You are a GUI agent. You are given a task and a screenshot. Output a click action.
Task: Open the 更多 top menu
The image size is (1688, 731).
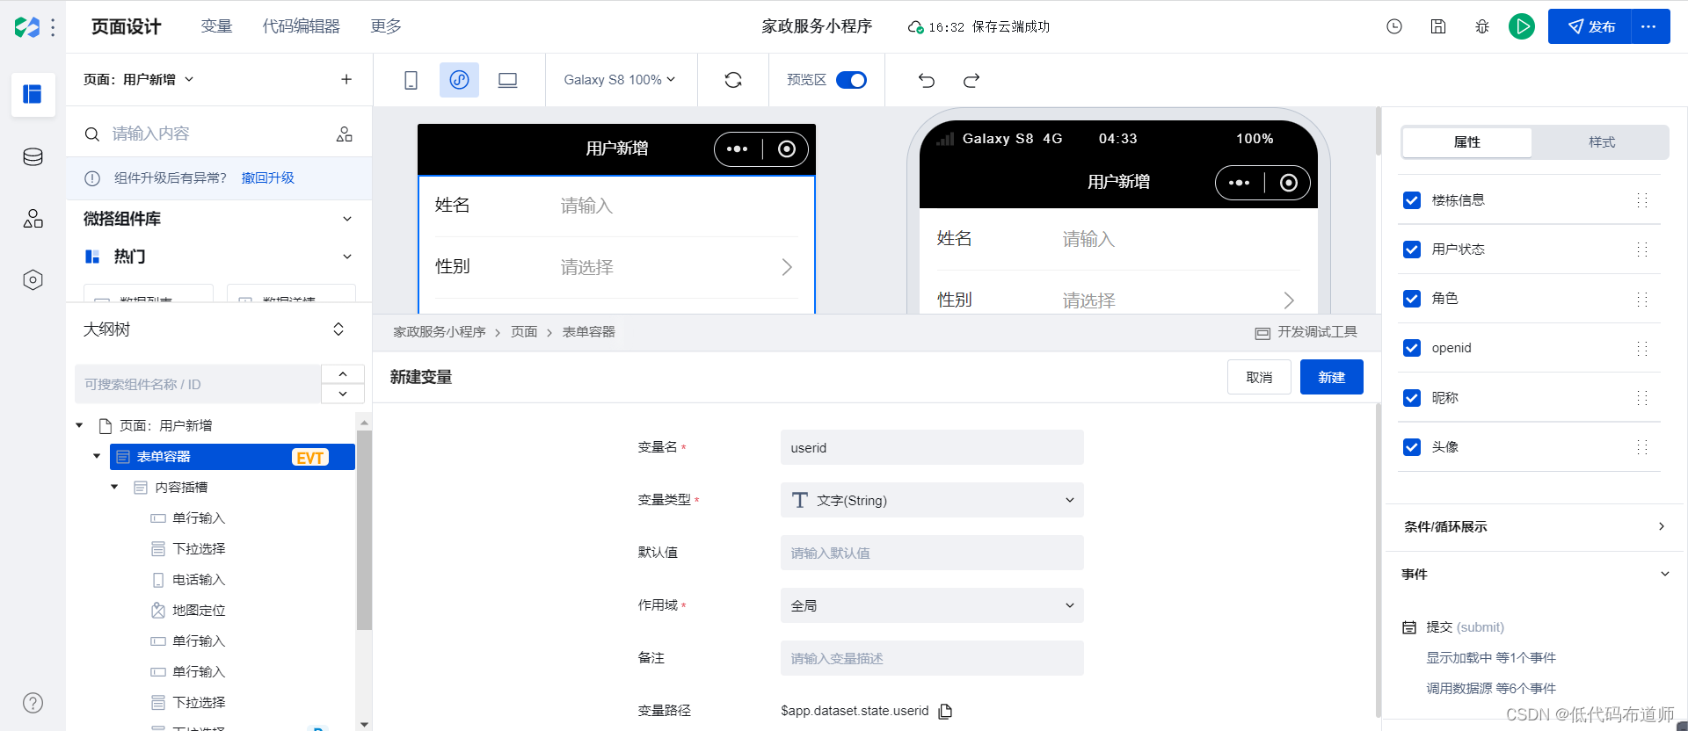coord(386,26)
